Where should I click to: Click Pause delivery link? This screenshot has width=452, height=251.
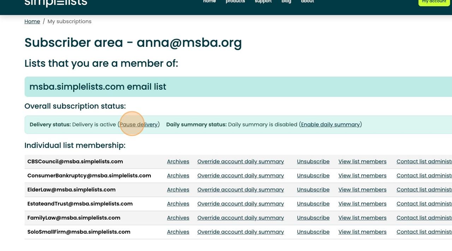pos(139,125)
